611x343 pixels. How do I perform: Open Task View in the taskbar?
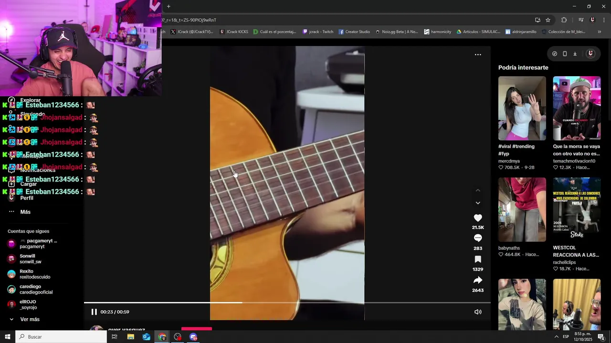pyautogui.click(x=115, y=337)
